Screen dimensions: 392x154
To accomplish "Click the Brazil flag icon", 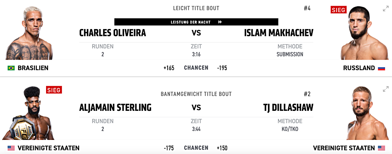I will 11,68.
